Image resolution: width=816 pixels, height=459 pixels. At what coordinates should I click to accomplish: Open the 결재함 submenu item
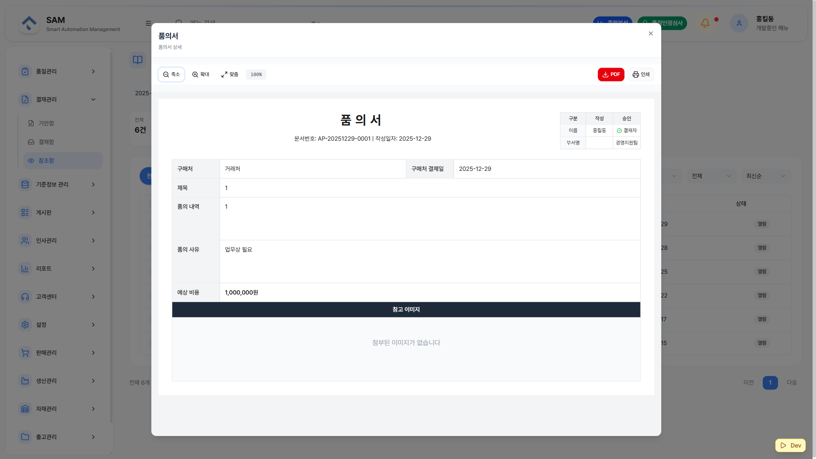46,142
